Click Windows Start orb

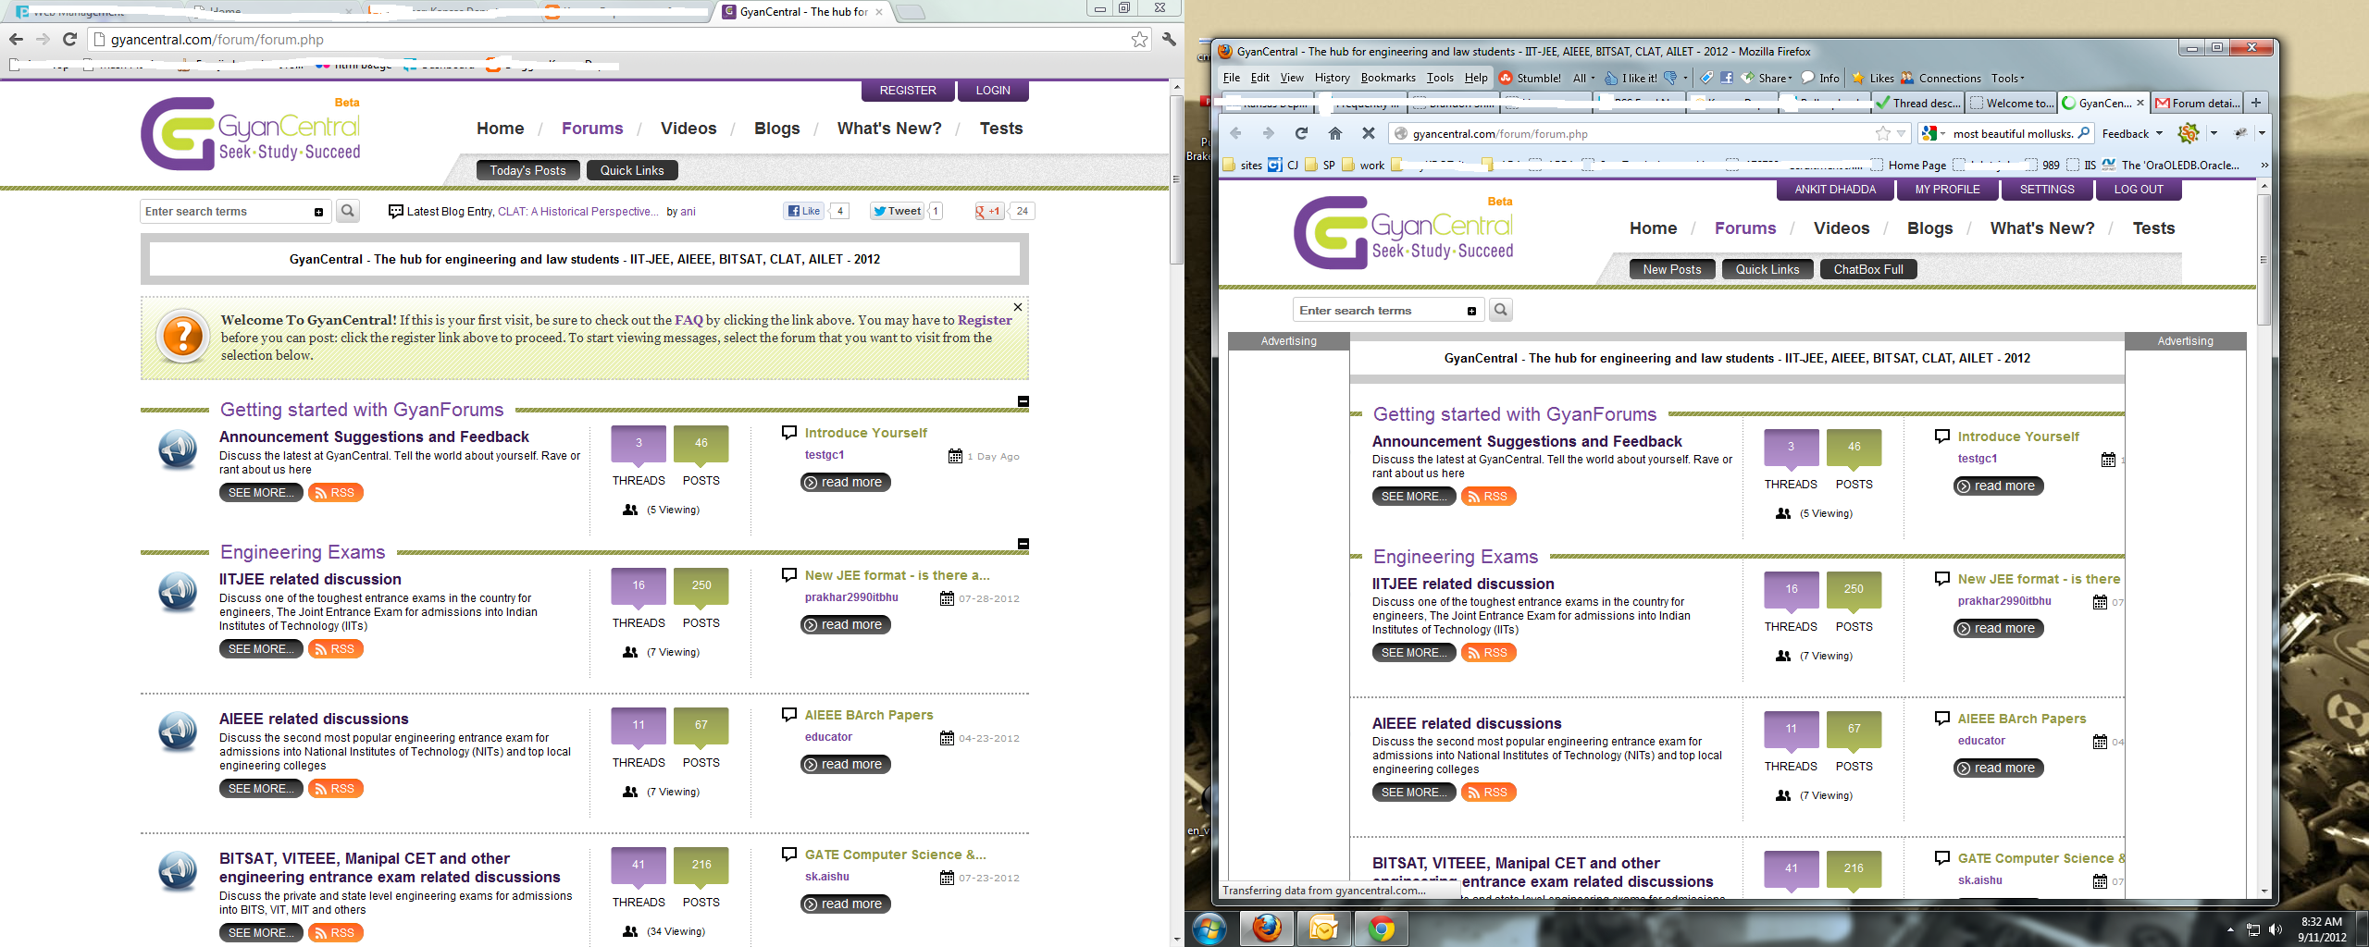coord(1209,928)
